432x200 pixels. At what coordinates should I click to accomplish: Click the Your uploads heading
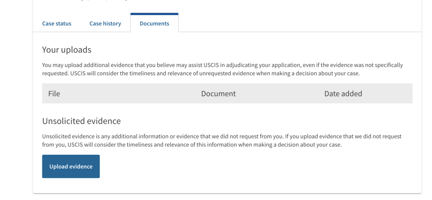(x=67, y=50)
